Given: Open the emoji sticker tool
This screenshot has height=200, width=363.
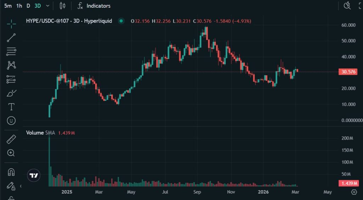Looking at the screenshot, I should pyautogui.click(x=11, y=121).
